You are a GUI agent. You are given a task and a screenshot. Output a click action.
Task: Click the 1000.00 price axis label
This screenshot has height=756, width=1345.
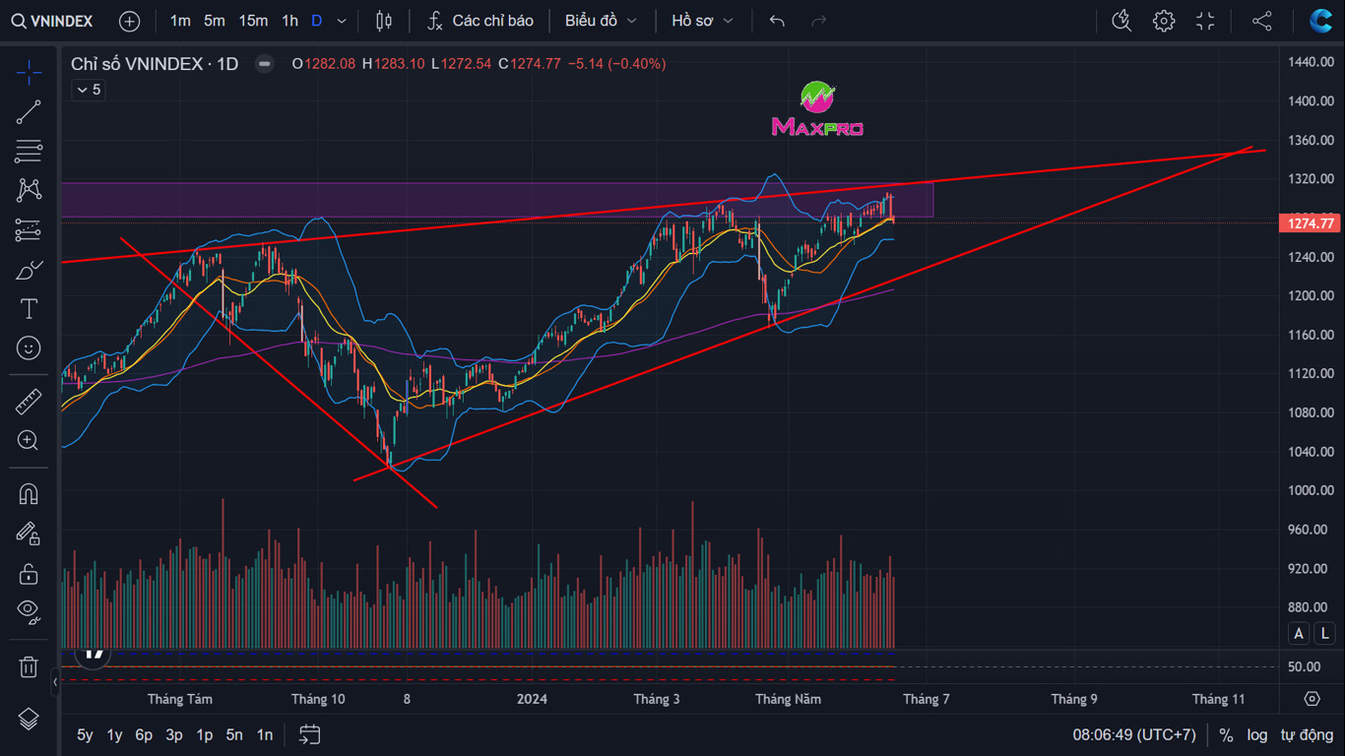point(1311,490)
